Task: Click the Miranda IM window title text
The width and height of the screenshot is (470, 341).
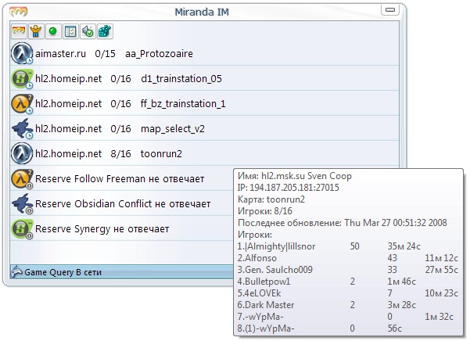Action: coord(202,12)
